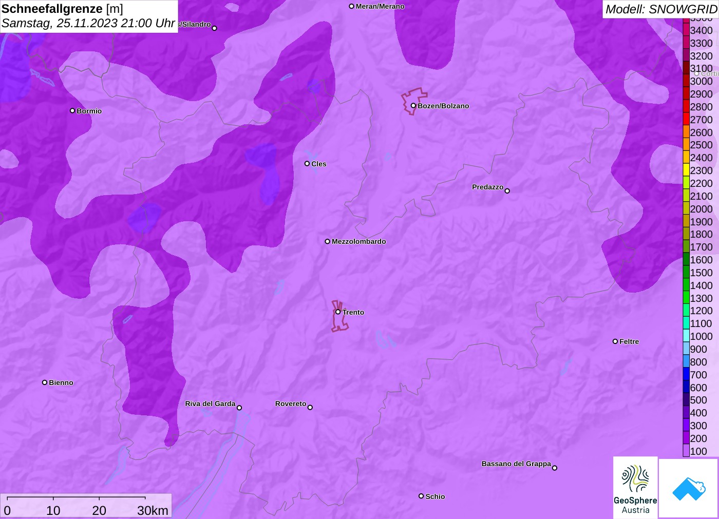Click the Predazzo town marker
Image resolution: width=719 pixels, height=519 pixels.
tap(507, 191)
